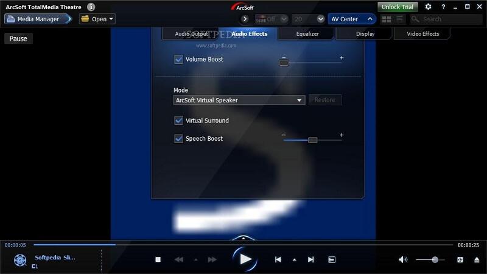This screenshot has width=487, height=274.
Task: Click the search magnifier icon
Action: (x=415, y=19)
